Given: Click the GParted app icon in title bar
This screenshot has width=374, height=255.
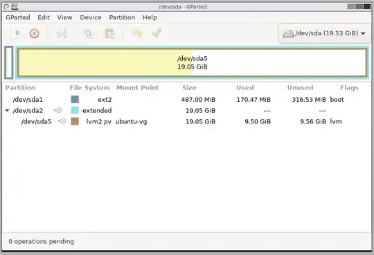Looking at the screenshot, I should click(15, 7).
